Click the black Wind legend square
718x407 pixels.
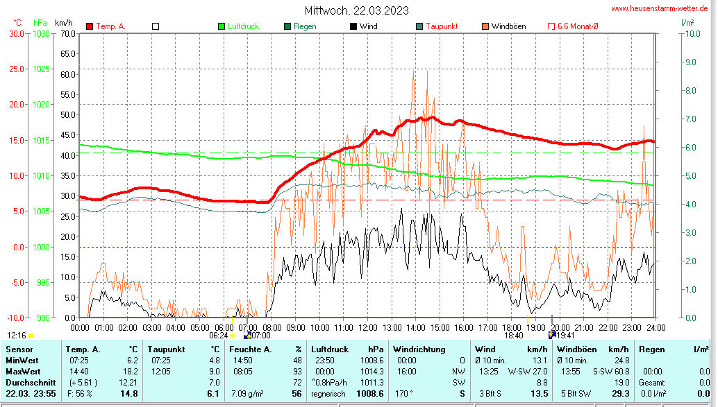click(353, 26)
